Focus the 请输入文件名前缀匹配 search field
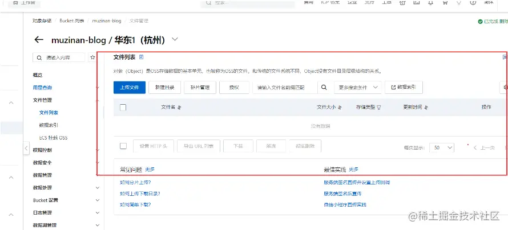The image size is (508, 230). pyautogui.click(x=285, y=87)
